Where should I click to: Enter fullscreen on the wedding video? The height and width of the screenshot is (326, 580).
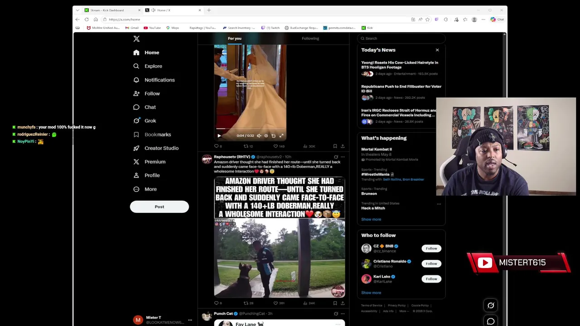tap(281, 135)
